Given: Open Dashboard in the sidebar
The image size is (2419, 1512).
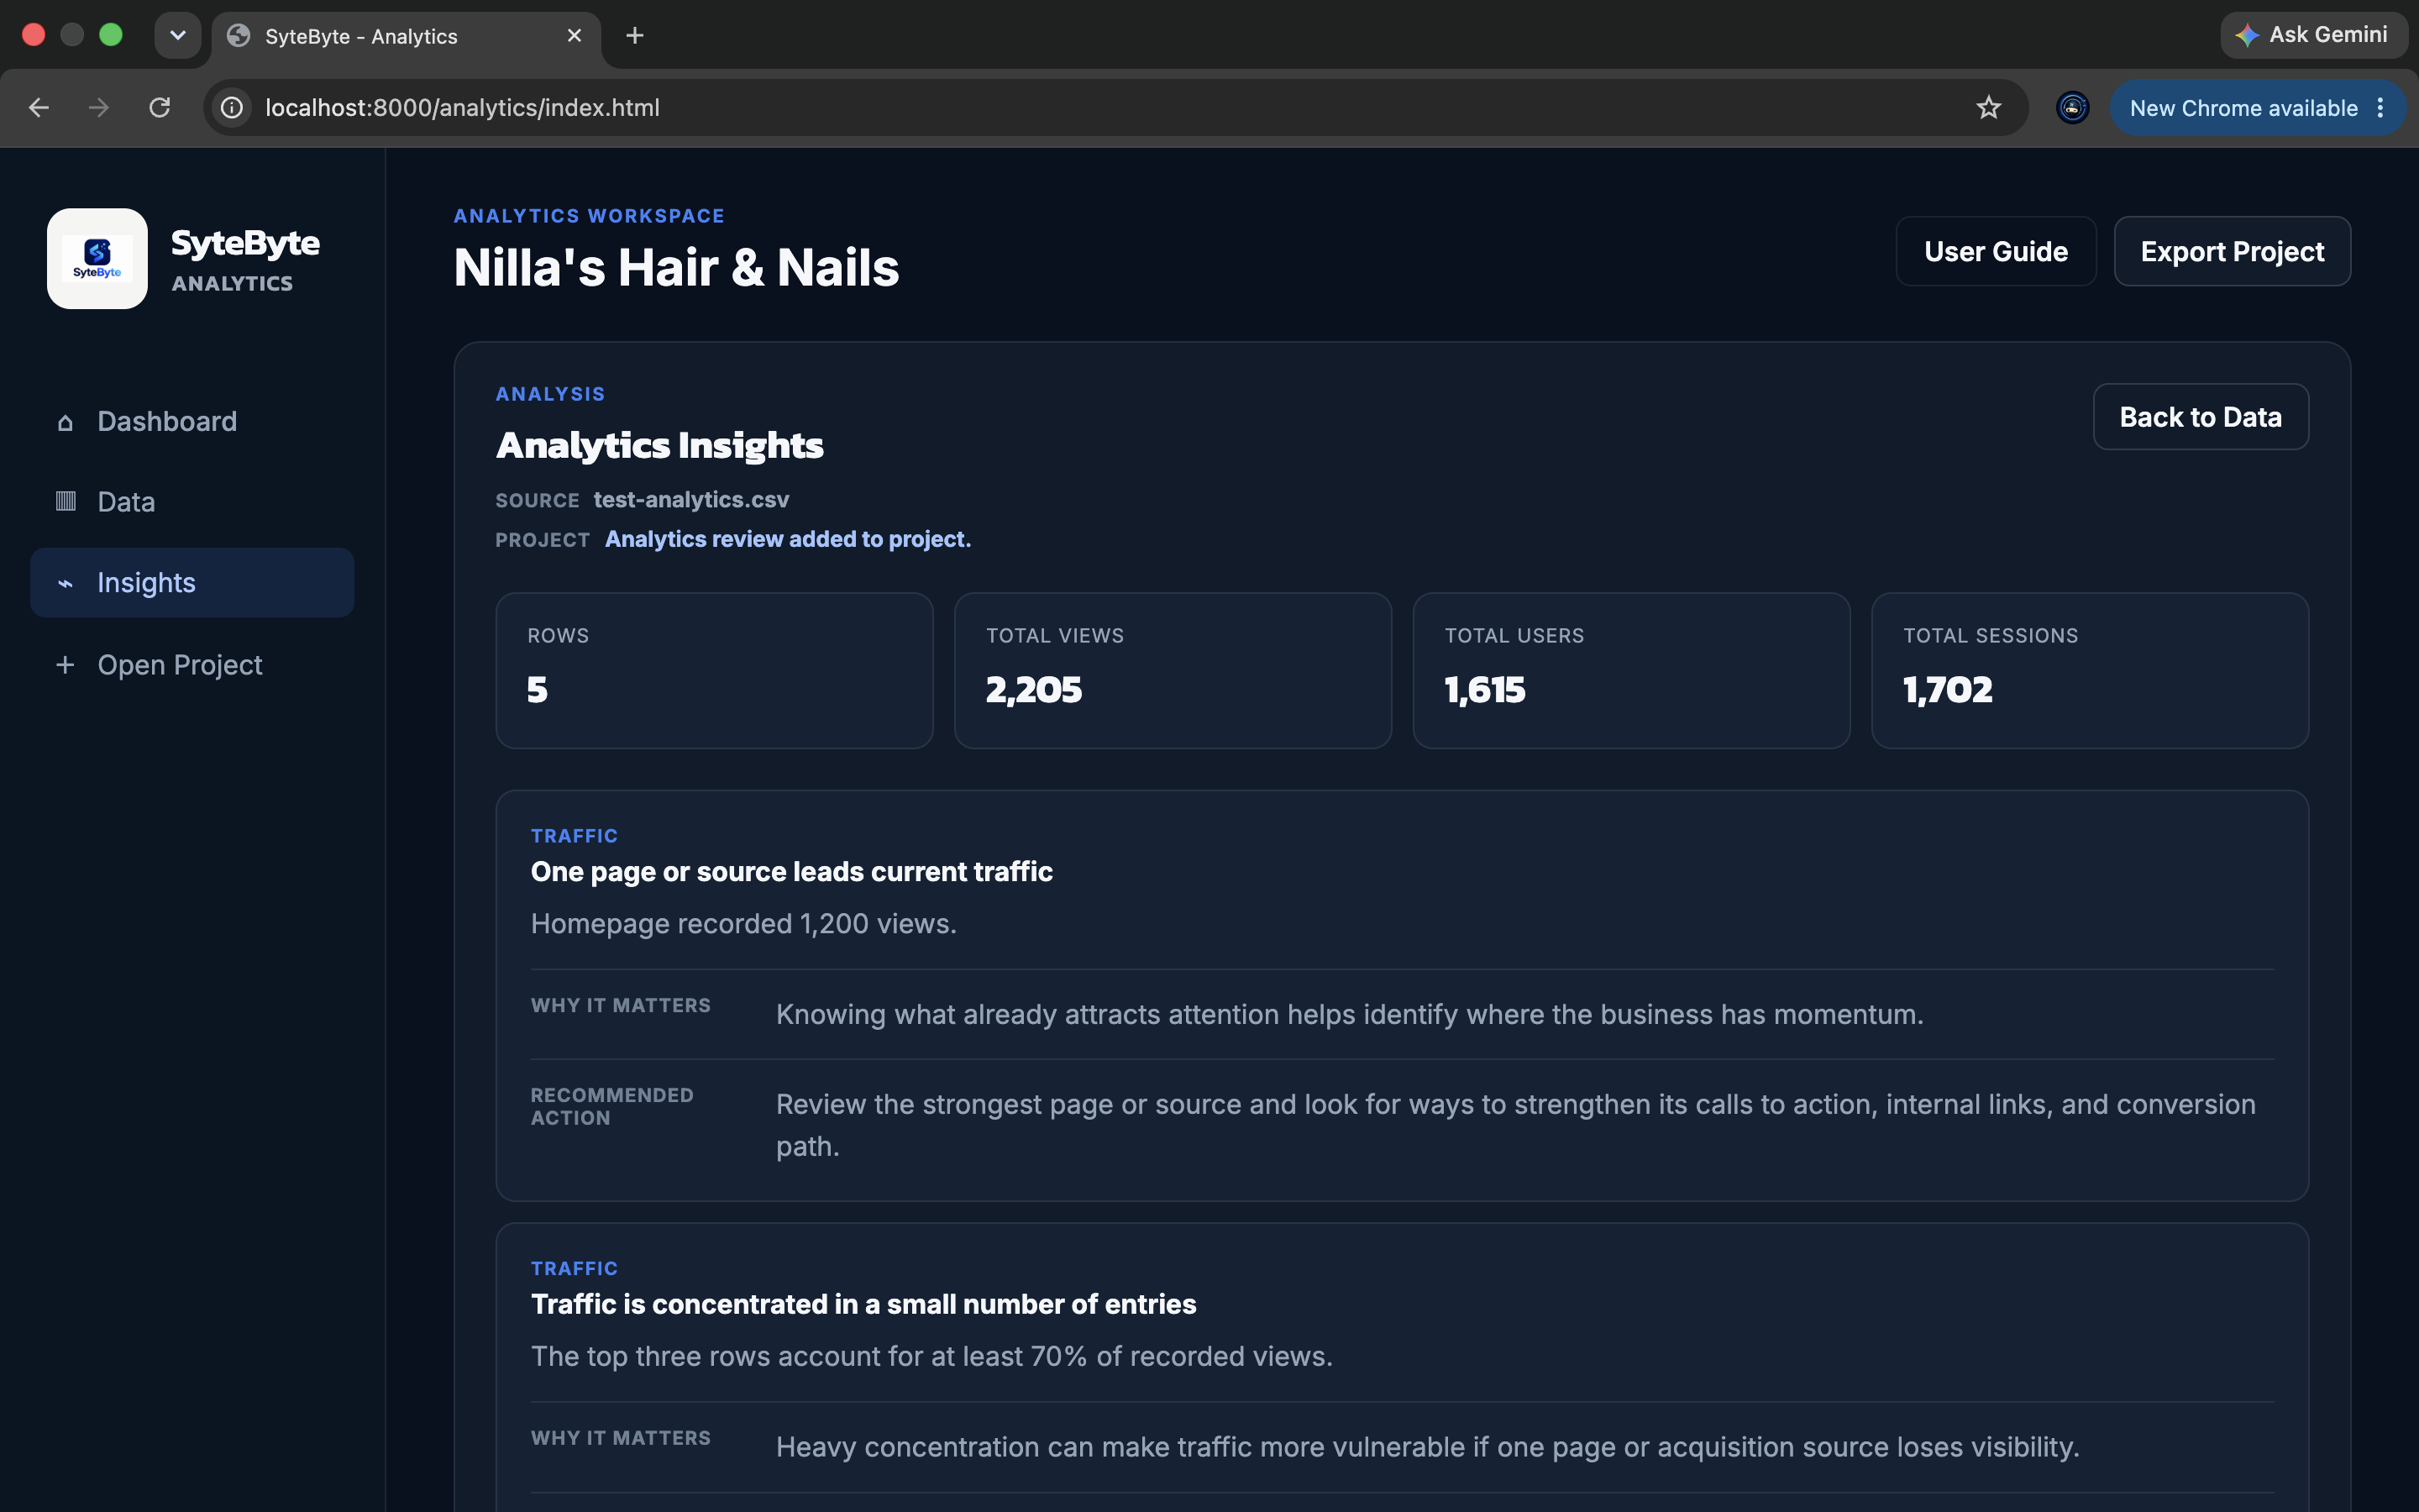Looking at the screenshot, I should (x=192, y=421).
